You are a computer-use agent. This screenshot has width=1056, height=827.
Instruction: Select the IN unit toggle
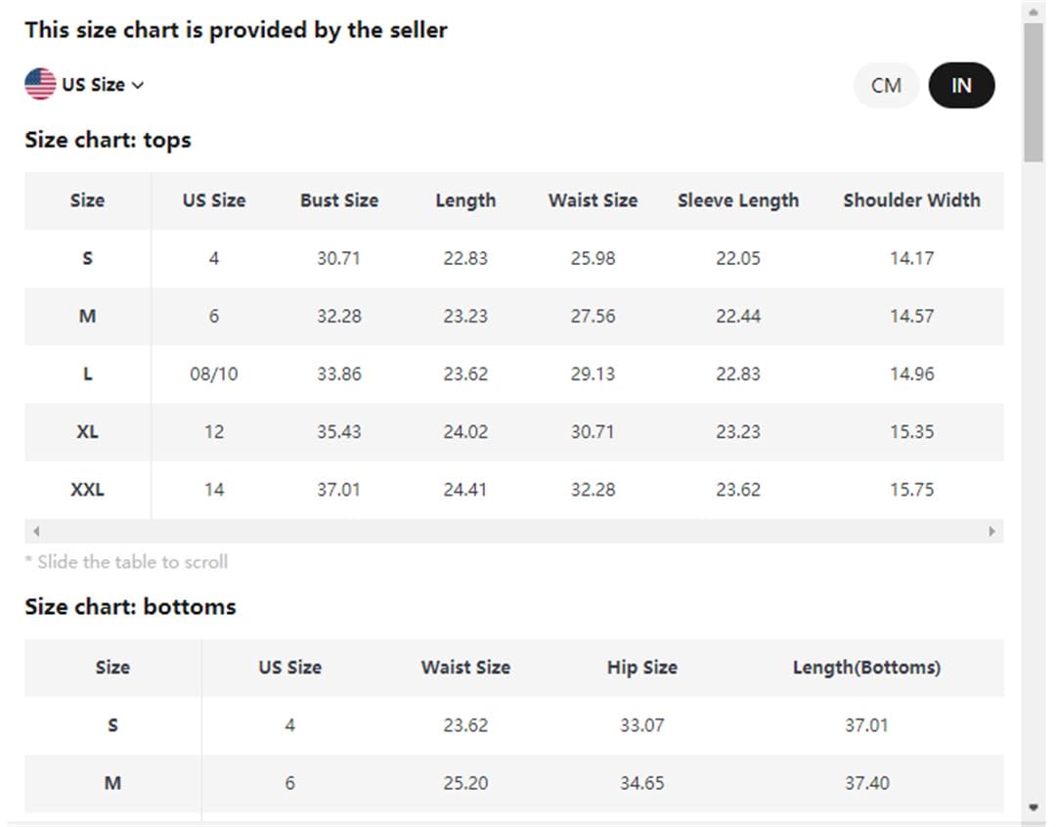(x=961, y=85)
